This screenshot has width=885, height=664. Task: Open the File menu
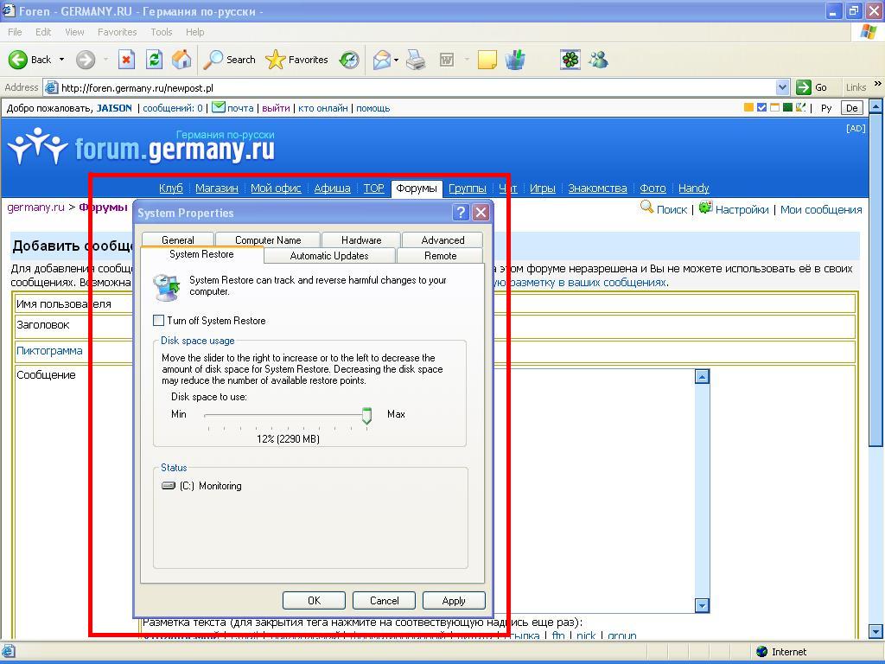pyautogui.click(x=15, y=32)
